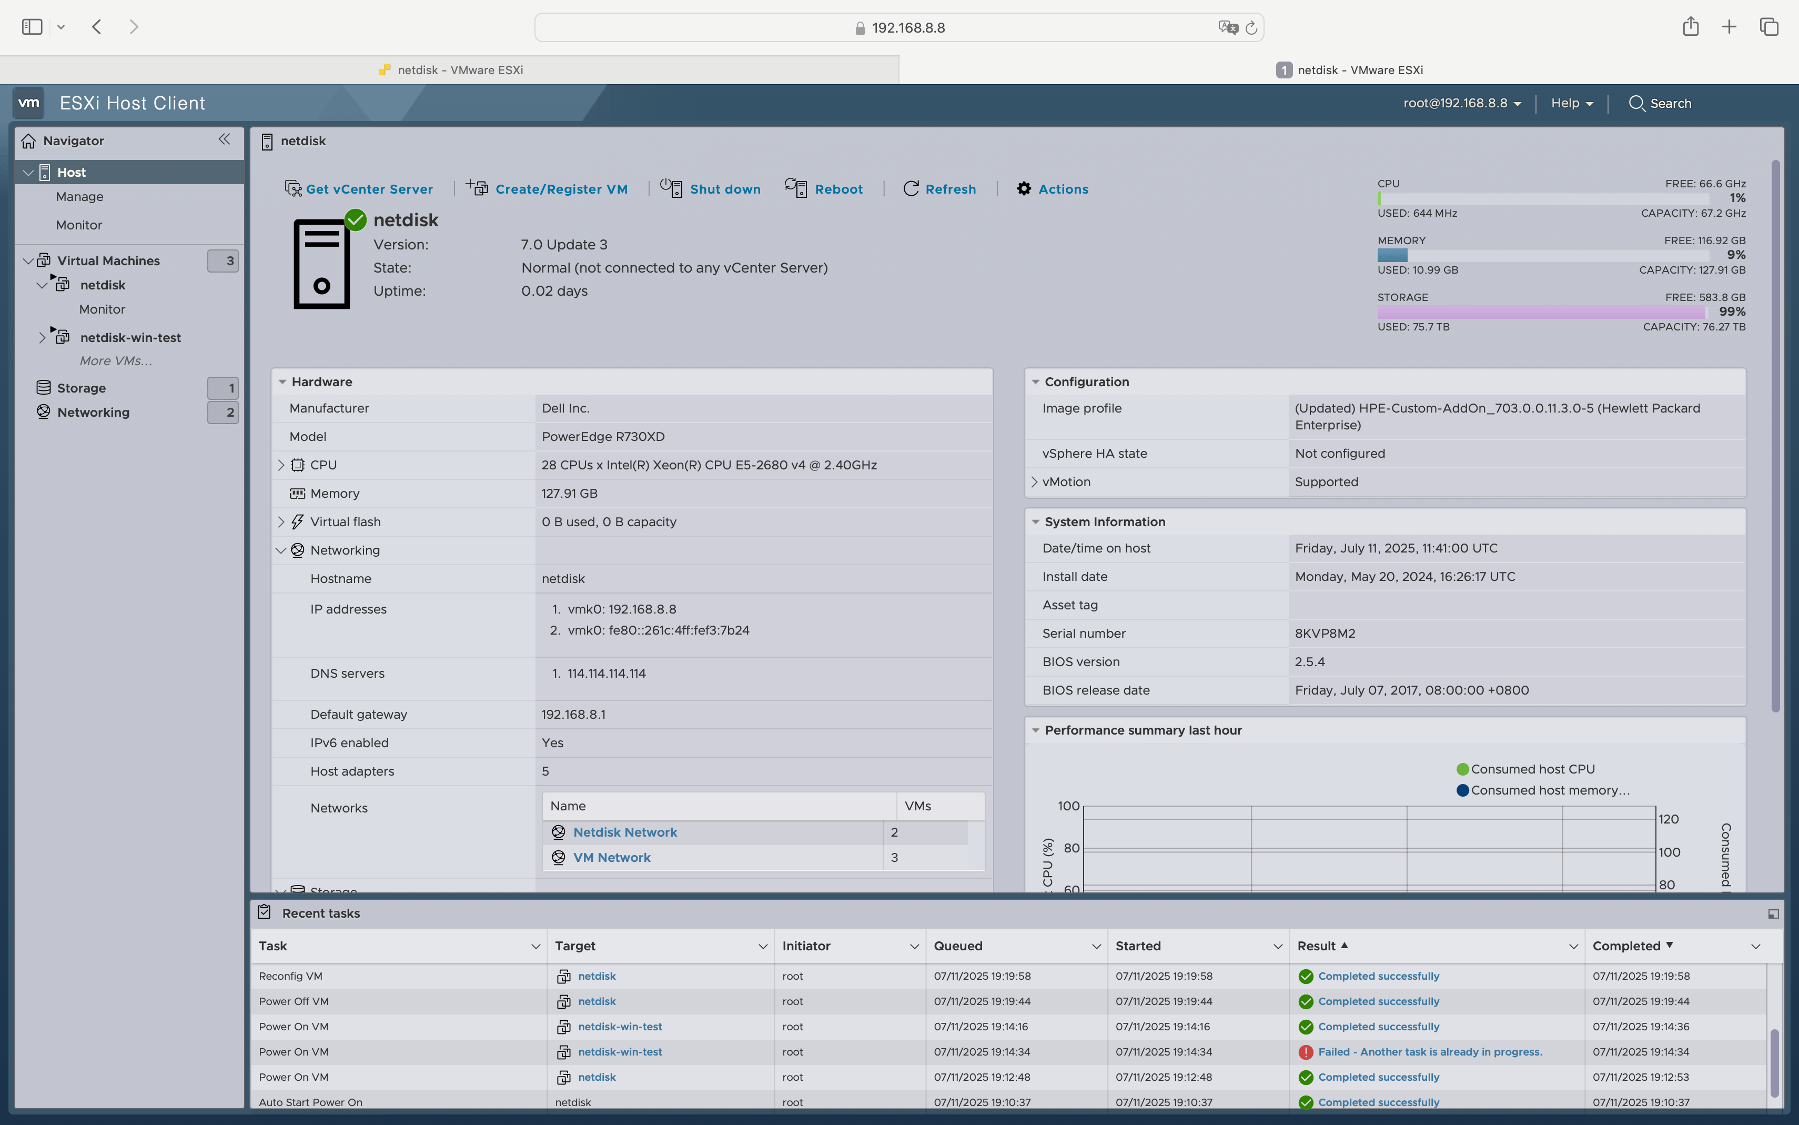Screen dimensions: 1799x1125
Task: Click the Reboot icon
Action: 796,187
